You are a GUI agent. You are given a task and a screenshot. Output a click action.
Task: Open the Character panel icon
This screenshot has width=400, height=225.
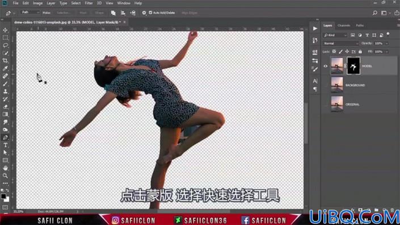point(315,81)
